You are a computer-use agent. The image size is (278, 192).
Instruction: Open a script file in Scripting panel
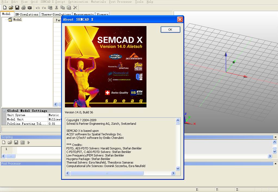pos(10,142)
